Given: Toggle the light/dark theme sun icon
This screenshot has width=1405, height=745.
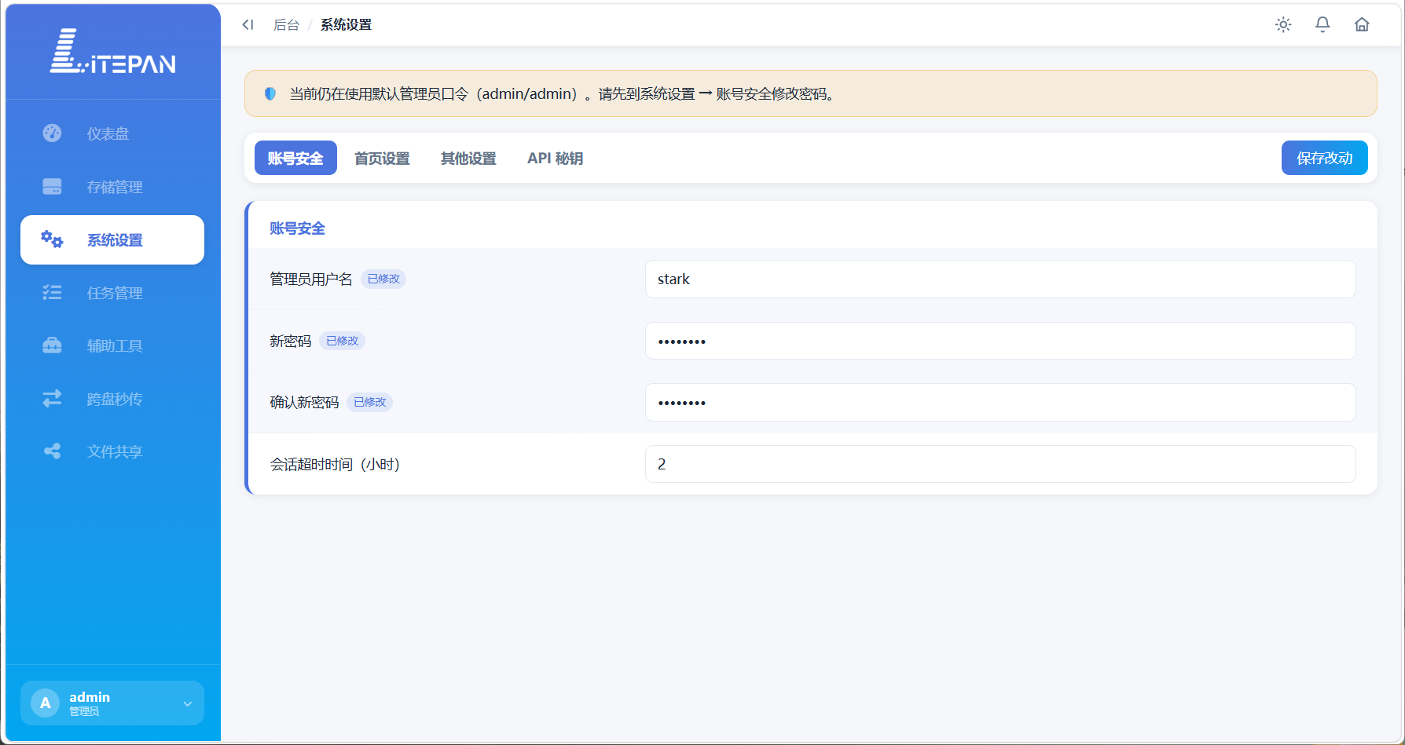Looking at the screenshot, I should pyautogui.click(x=1283, y=24).
